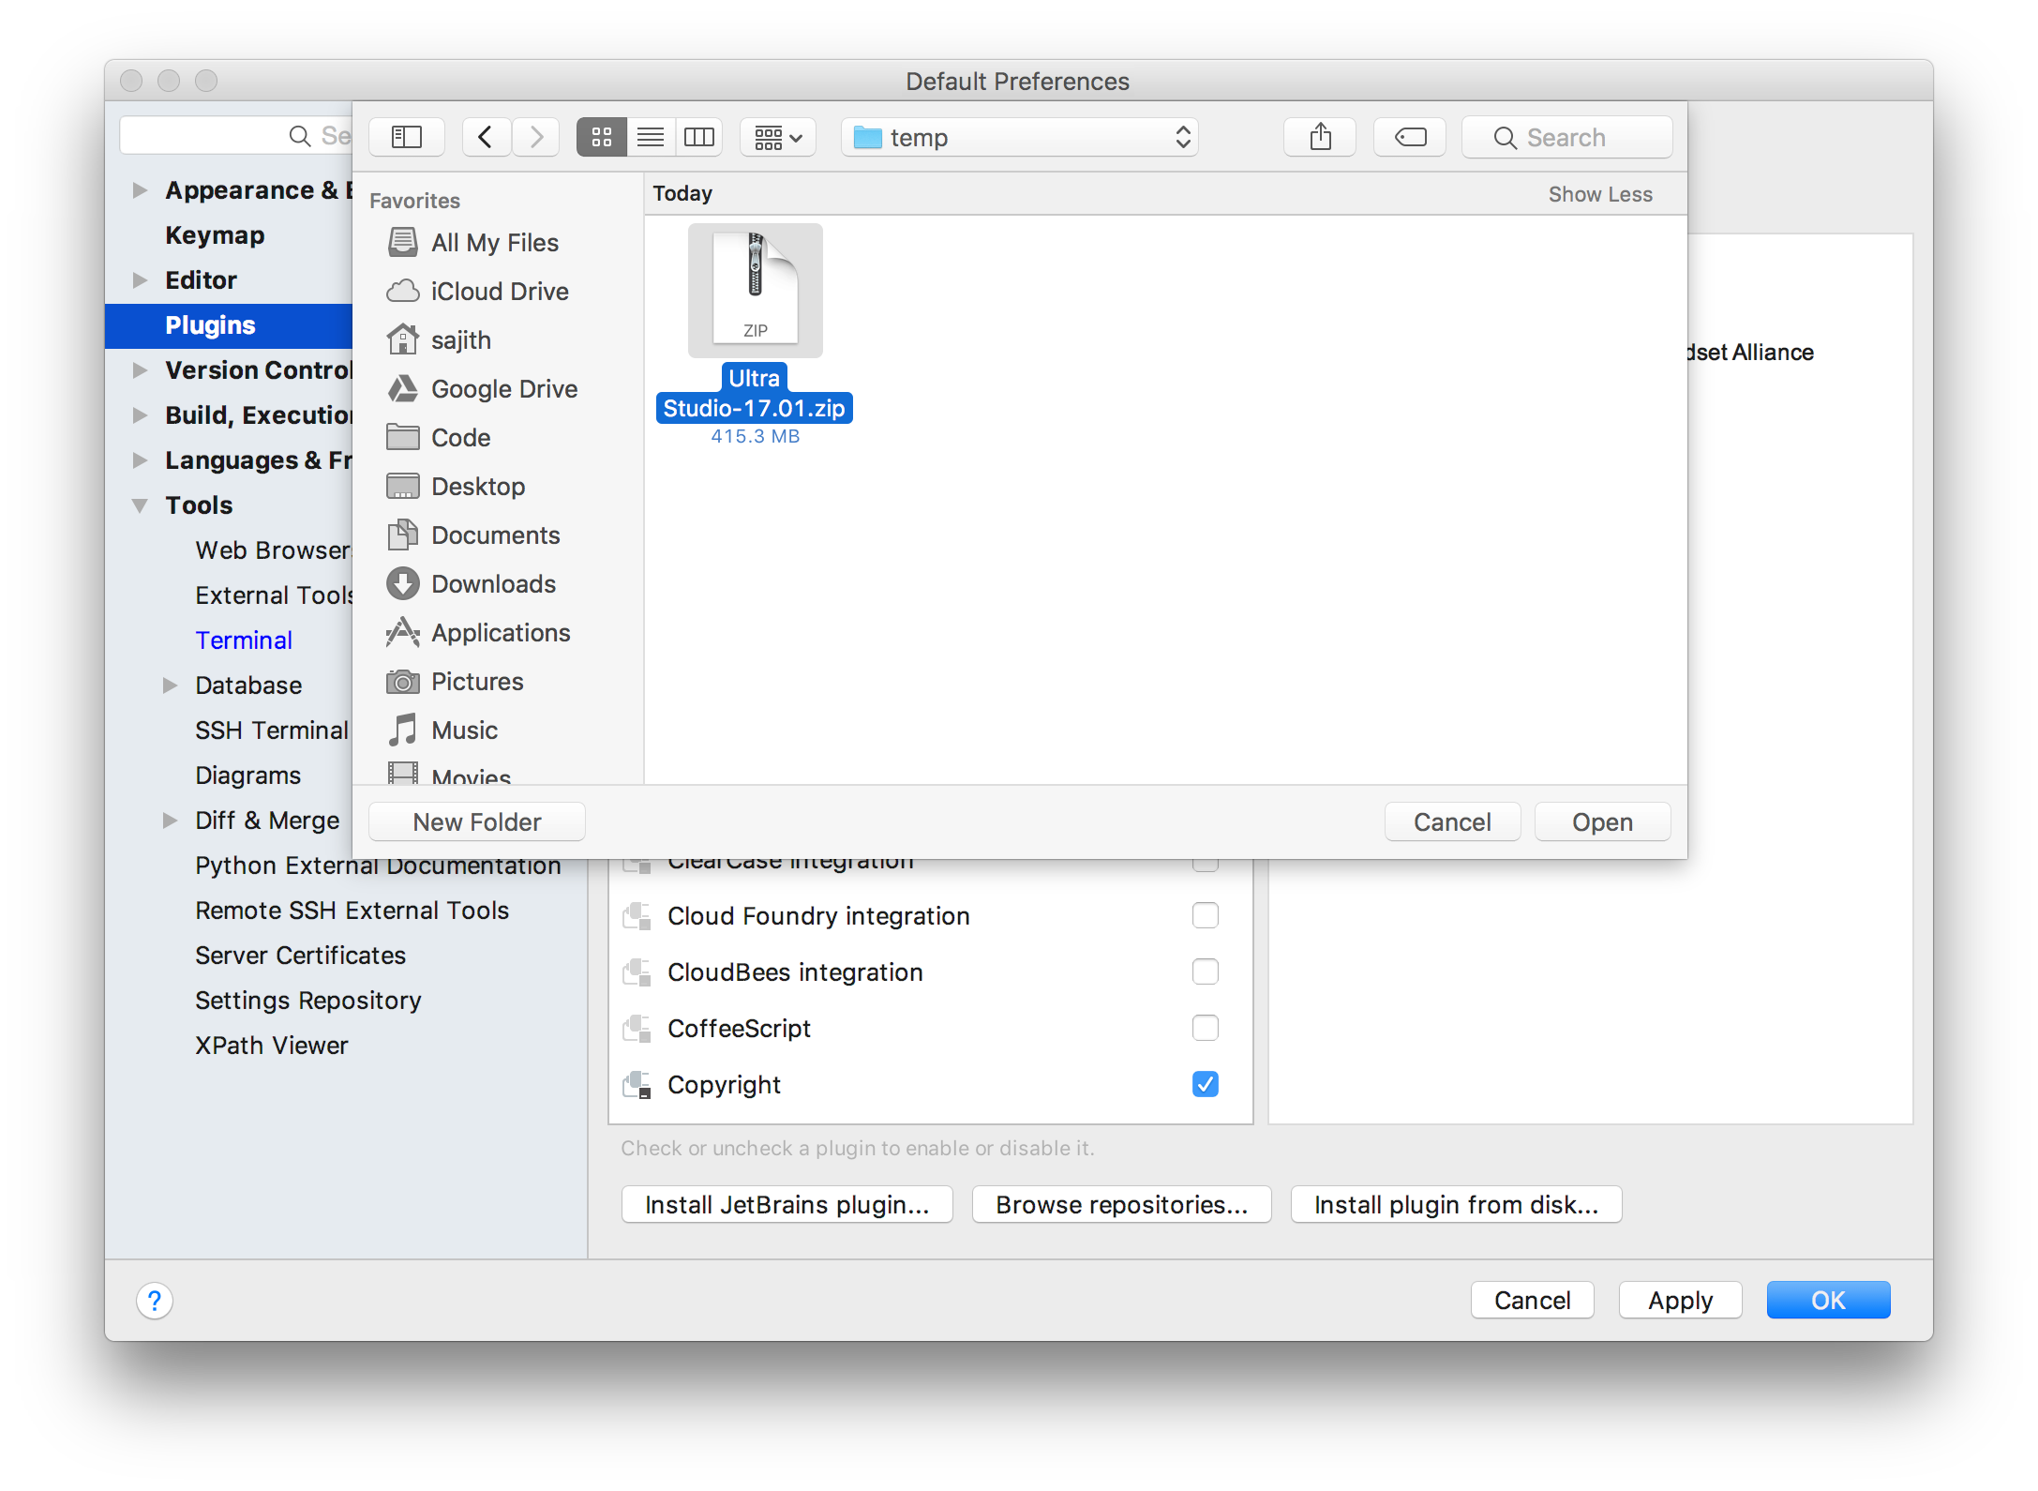Open the Desktop icon in Favorites
Viewport: 2038px width, 1491px height.
click(402, 486)
